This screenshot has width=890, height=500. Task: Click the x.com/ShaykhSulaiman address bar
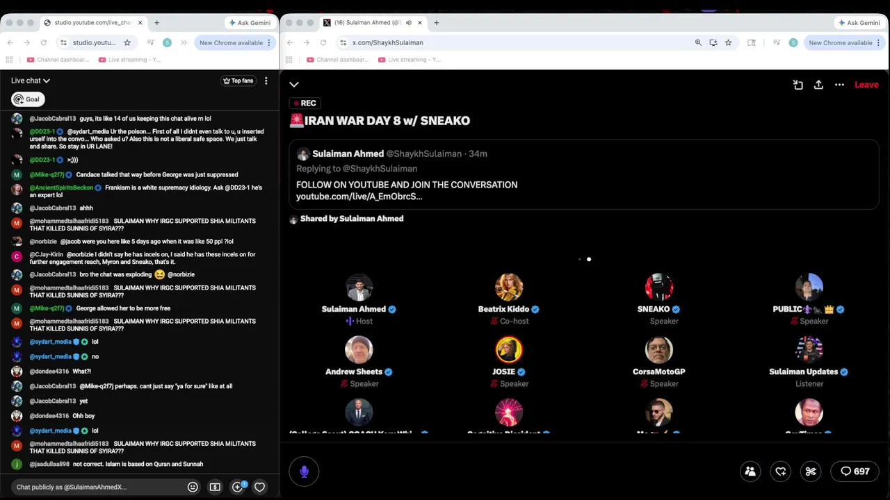click(x=515, y=42)
